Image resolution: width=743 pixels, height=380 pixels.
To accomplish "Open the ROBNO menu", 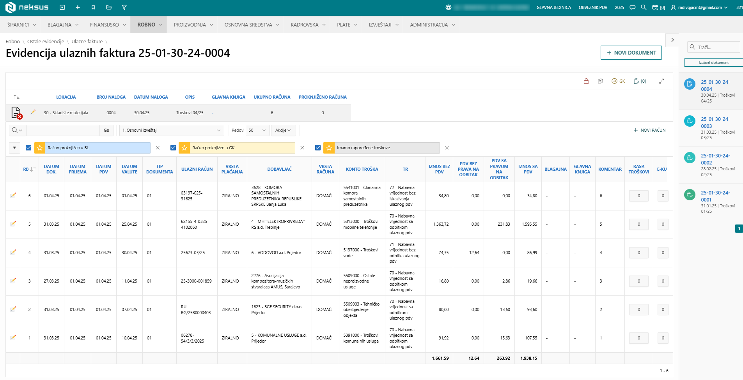I will 149,25.
